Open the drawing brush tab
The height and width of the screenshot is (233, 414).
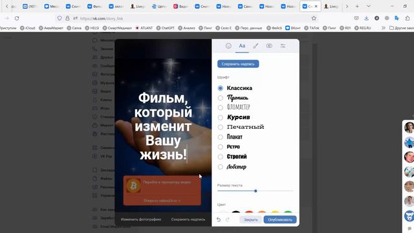tap(256, 46)
